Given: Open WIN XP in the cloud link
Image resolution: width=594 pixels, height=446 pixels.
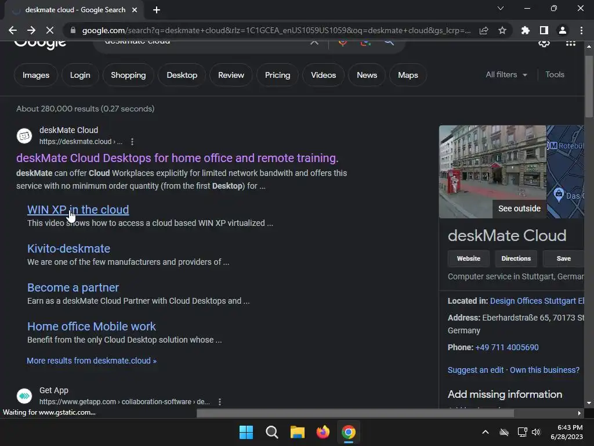Looking at the screenshot, I should (x=78, y=210).
